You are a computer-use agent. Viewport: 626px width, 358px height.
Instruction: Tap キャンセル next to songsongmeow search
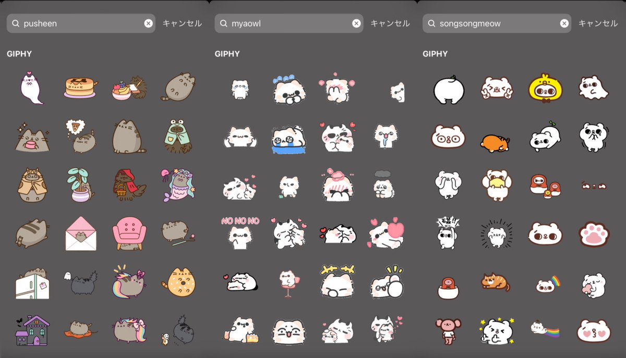click(598, 23)
